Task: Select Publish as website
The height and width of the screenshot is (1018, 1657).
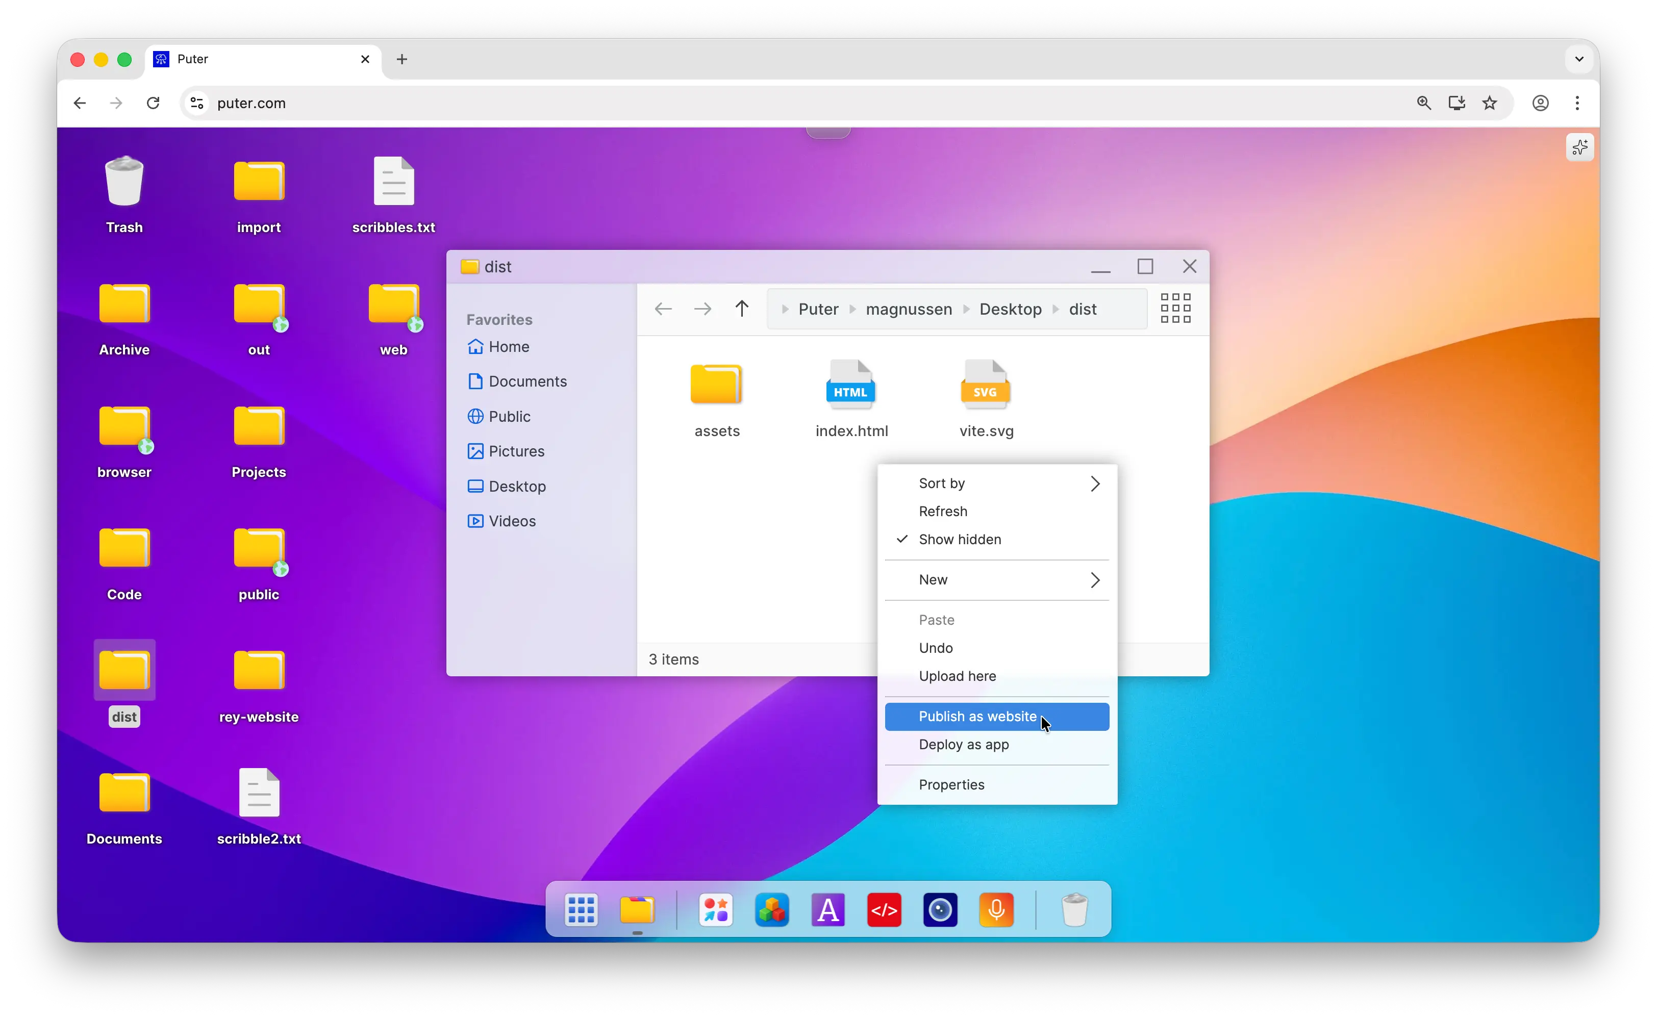Action: [x=976, y=717]
